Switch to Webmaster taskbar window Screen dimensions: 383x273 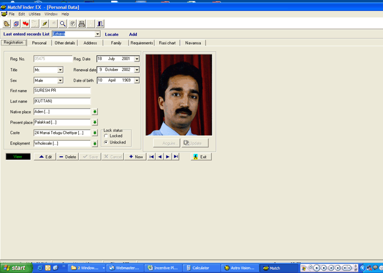[x=125, y=268]
